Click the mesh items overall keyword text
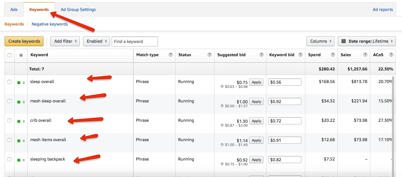Screen dimensions: 402x177 click(x=48, y=140)
